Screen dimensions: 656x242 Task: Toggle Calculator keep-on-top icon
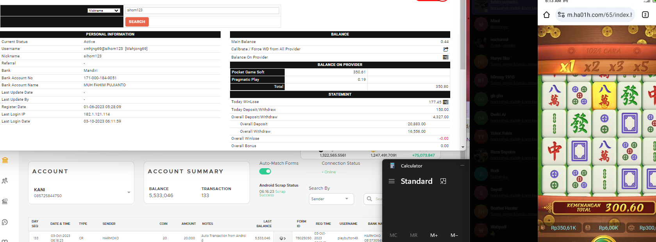[443, 181]
